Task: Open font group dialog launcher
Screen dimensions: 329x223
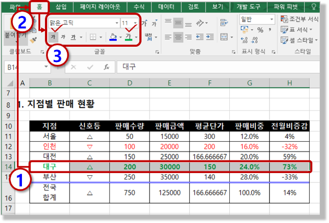Action: point(157,52)
